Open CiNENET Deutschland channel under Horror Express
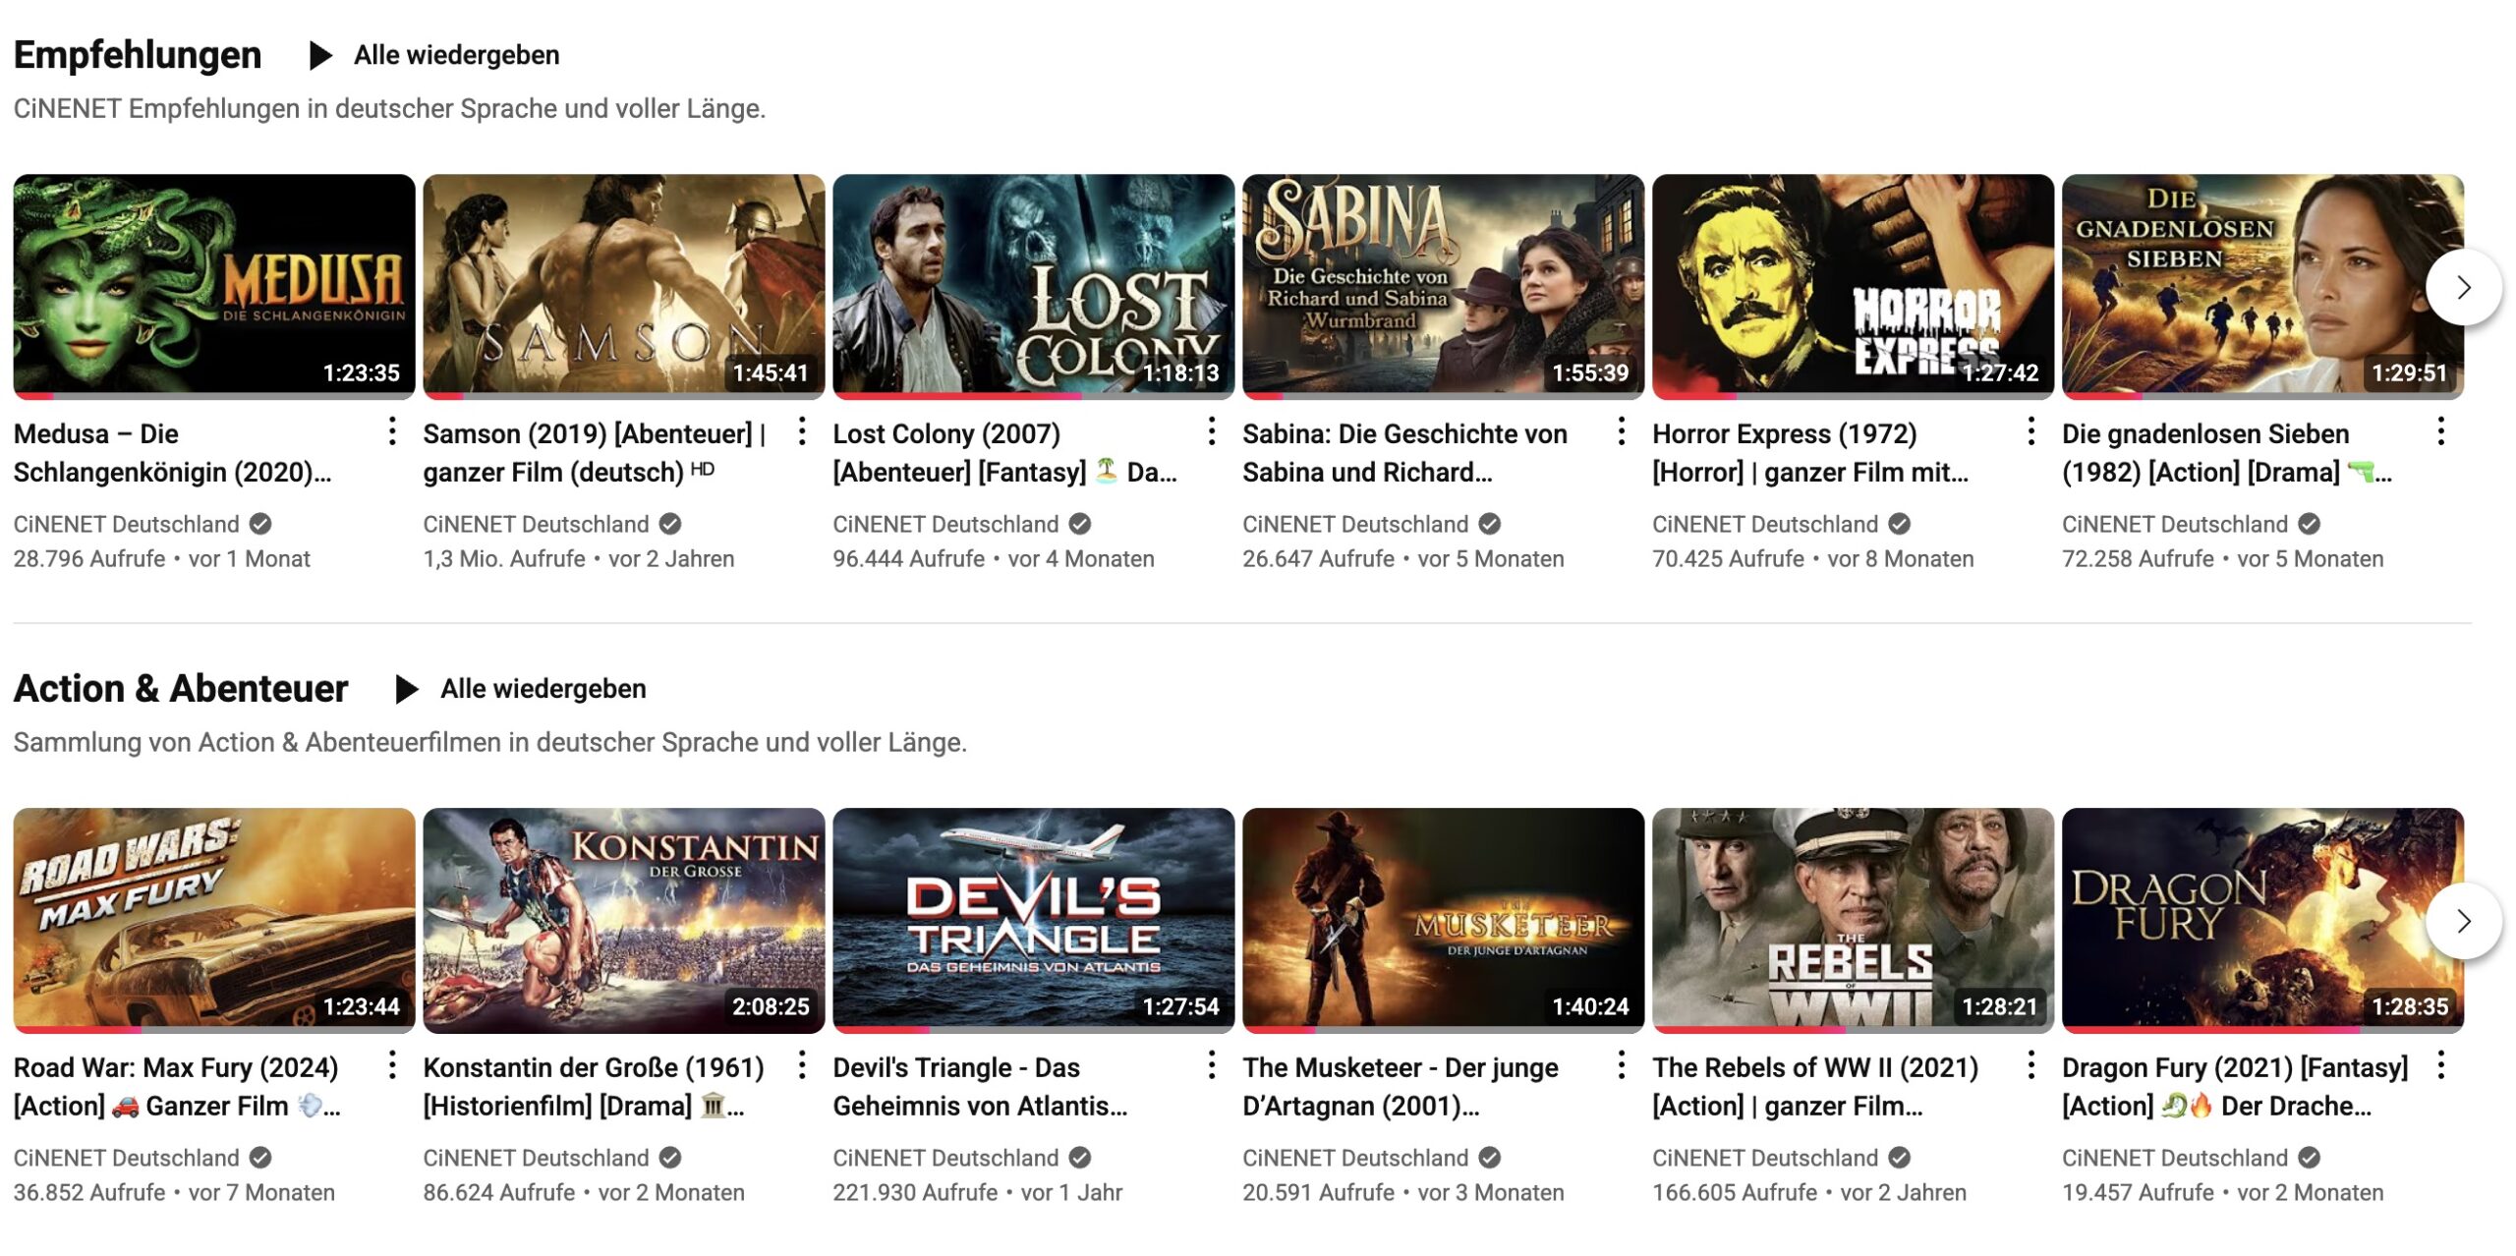 tap(1766, 525)
